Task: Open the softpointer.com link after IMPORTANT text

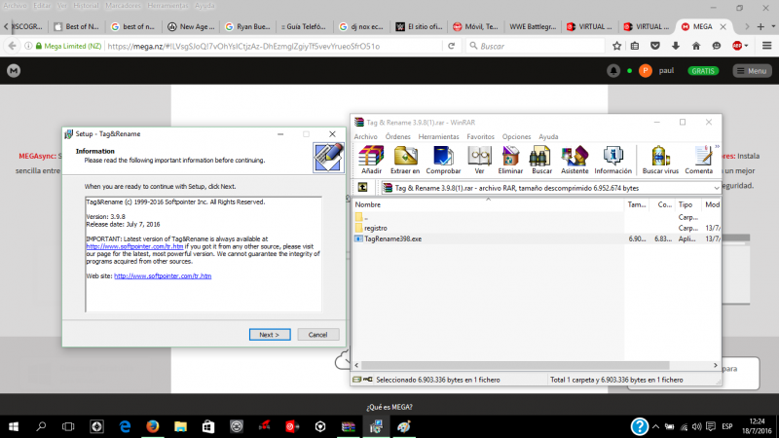Action: point(134,246)
